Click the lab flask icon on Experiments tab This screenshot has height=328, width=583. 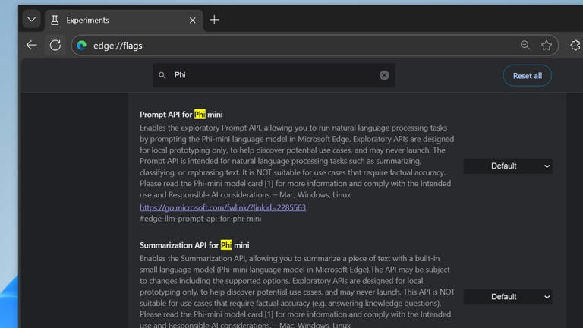55,20
